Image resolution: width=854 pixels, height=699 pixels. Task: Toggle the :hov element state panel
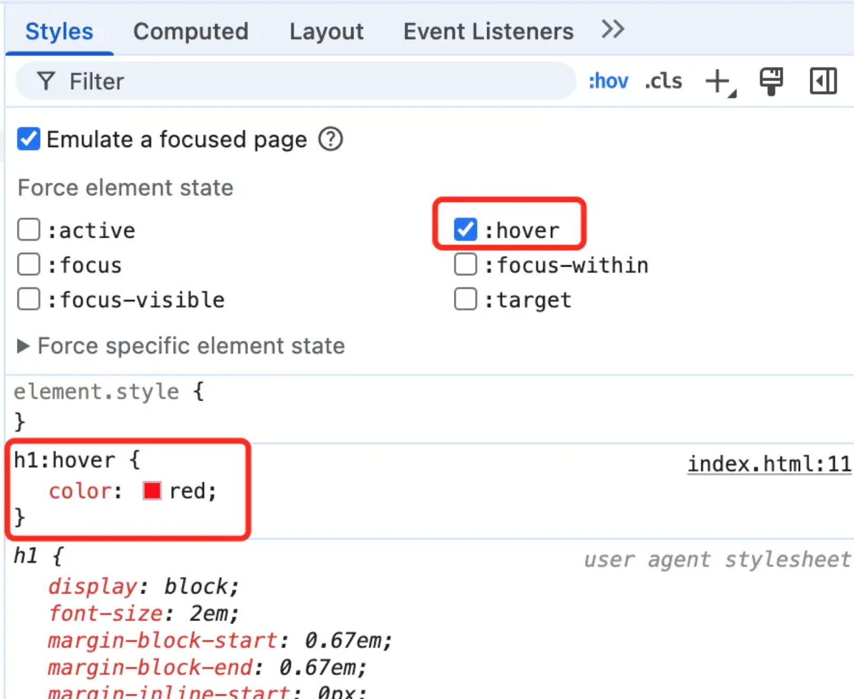coord(608,81)
